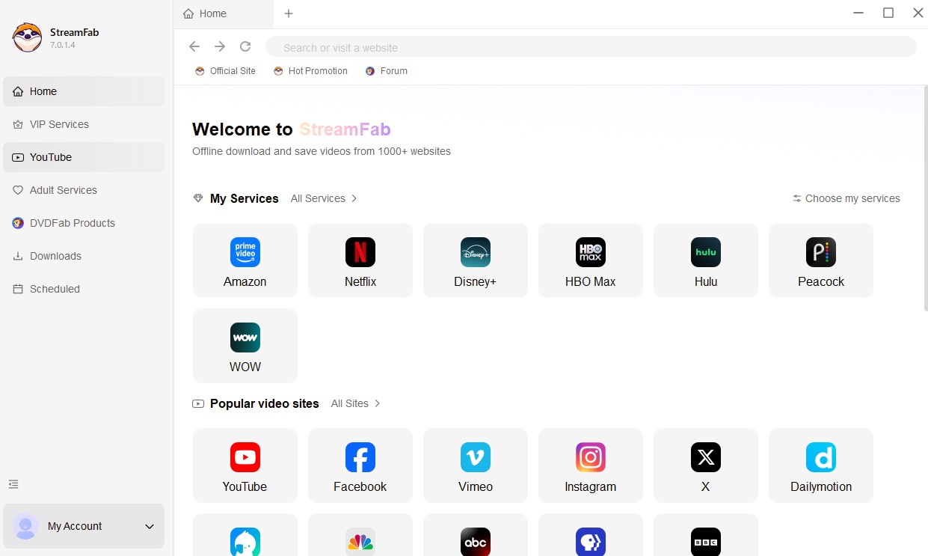Open the Hulu downloader
Image resolution: width=928 pixels, height=556 pixels.
coord(705,260)
